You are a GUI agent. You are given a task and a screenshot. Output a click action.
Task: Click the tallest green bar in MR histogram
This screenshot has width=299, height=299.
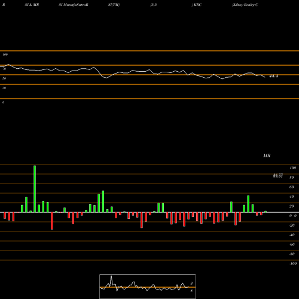click(x=35, y=189)
